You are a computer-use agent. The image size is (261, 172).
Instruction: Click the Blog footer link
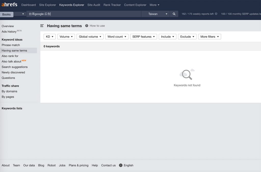[x=41, y=165]
